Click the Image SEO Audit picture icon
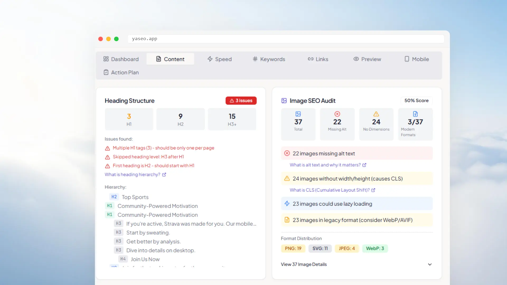Image resolution: width=507 pixels, height=285 pixels. [284, 101]
